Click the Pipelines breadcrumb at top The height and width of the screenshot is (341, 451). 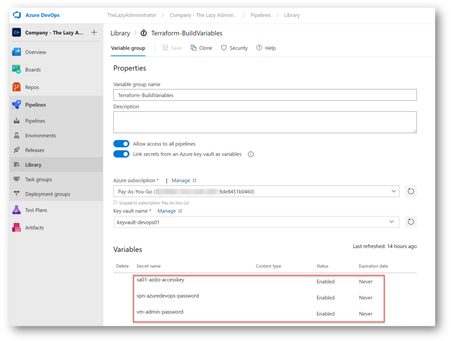[x=261, y=15]
